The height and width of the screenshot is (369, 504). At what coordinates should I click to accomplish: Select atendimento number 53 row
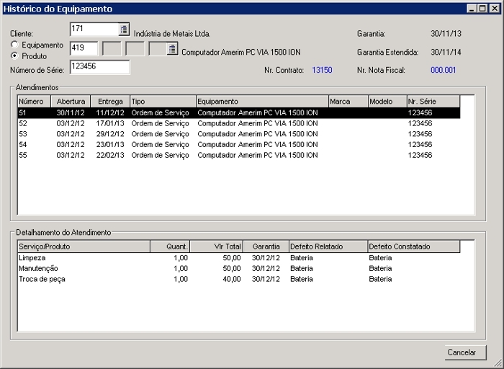pos(216,134)
